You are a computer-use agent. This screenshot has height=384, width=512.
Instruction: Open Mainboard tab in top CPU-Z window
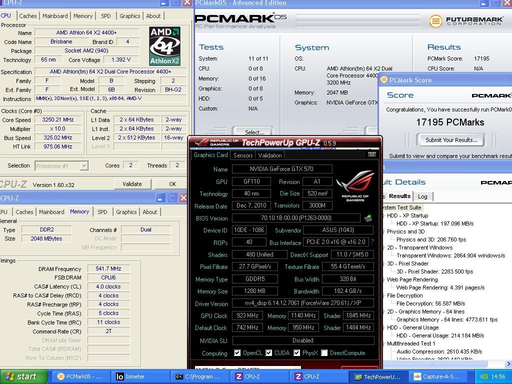(55, 15)
